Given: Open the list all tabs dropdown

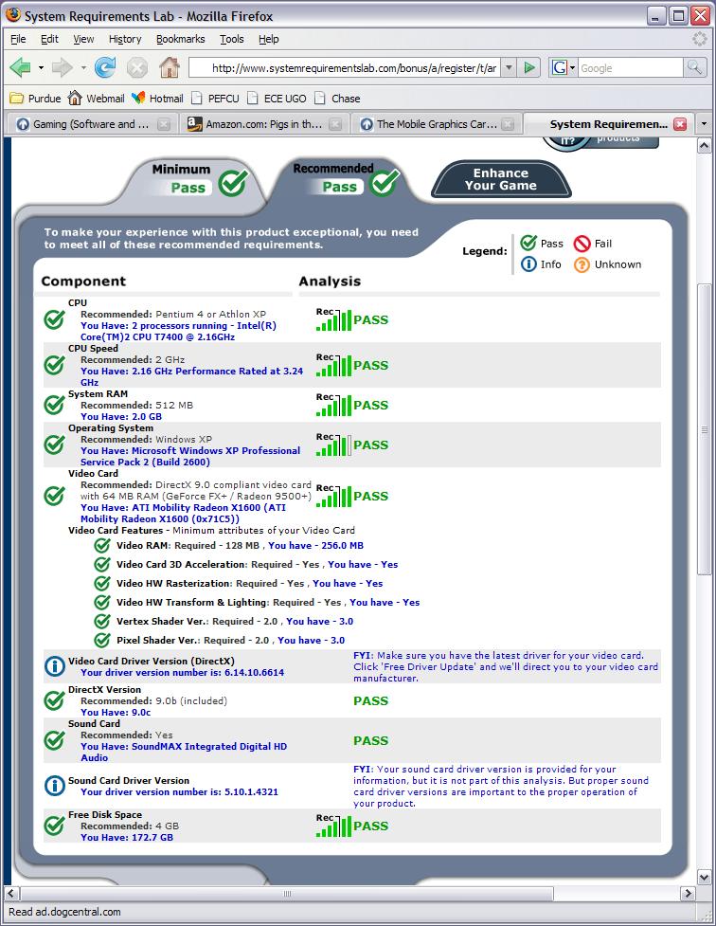Looking at the screenshot, I should (x=704, y=124).
